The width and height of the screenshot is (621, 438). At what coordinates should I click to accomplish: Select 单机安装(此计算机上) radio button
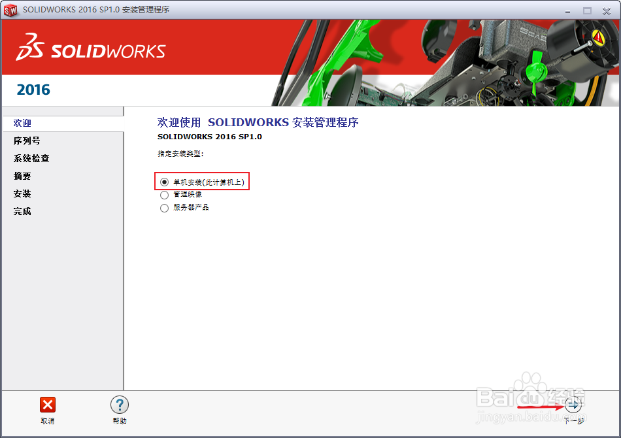[x=164, y=182]
